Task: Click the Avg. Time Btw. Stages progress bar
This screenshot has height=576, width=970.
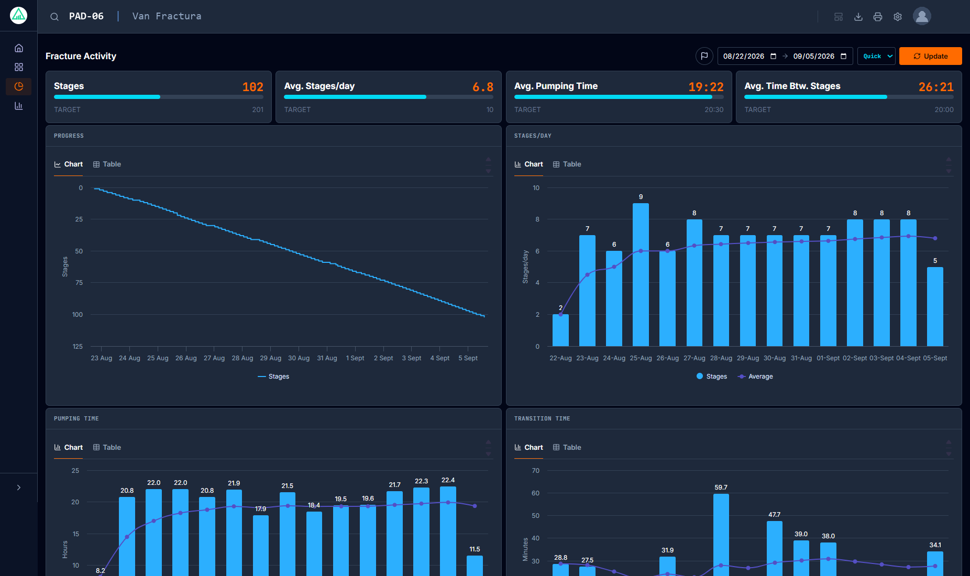Action: tap(849, 97)
